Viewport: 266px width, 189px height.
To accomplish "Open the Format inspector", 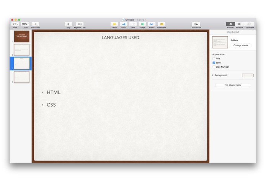I will point(230,24).
